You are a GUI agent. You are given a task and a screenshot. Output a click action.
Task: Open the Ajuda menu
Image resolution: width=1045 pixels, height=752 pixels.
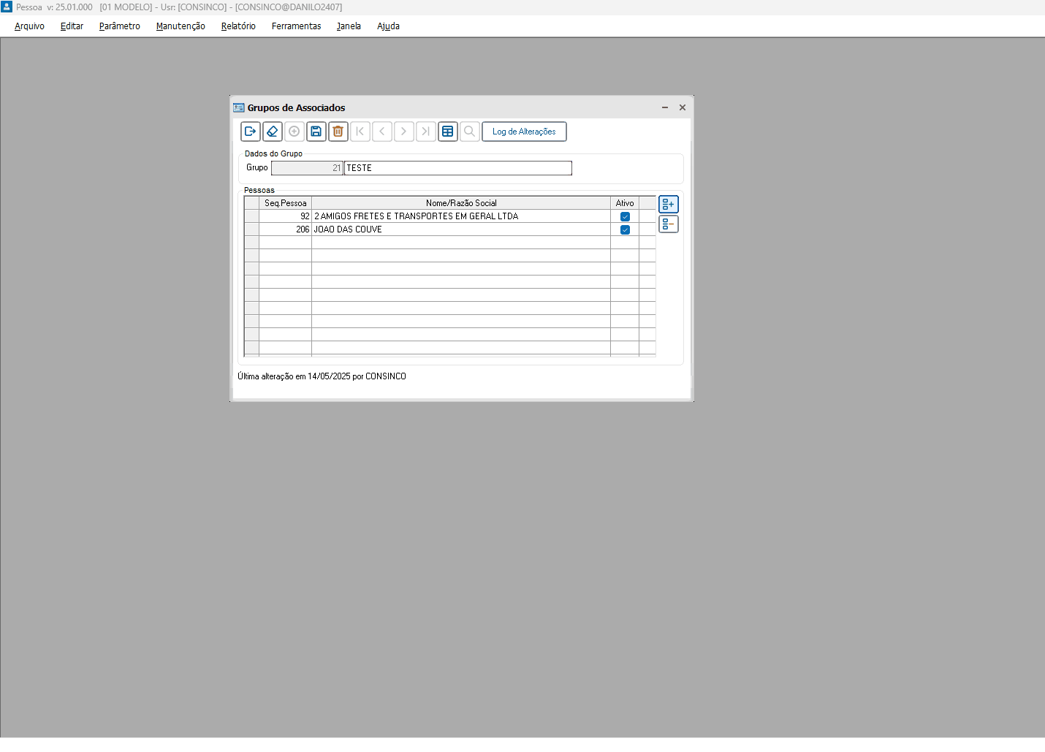click(388, 26)
